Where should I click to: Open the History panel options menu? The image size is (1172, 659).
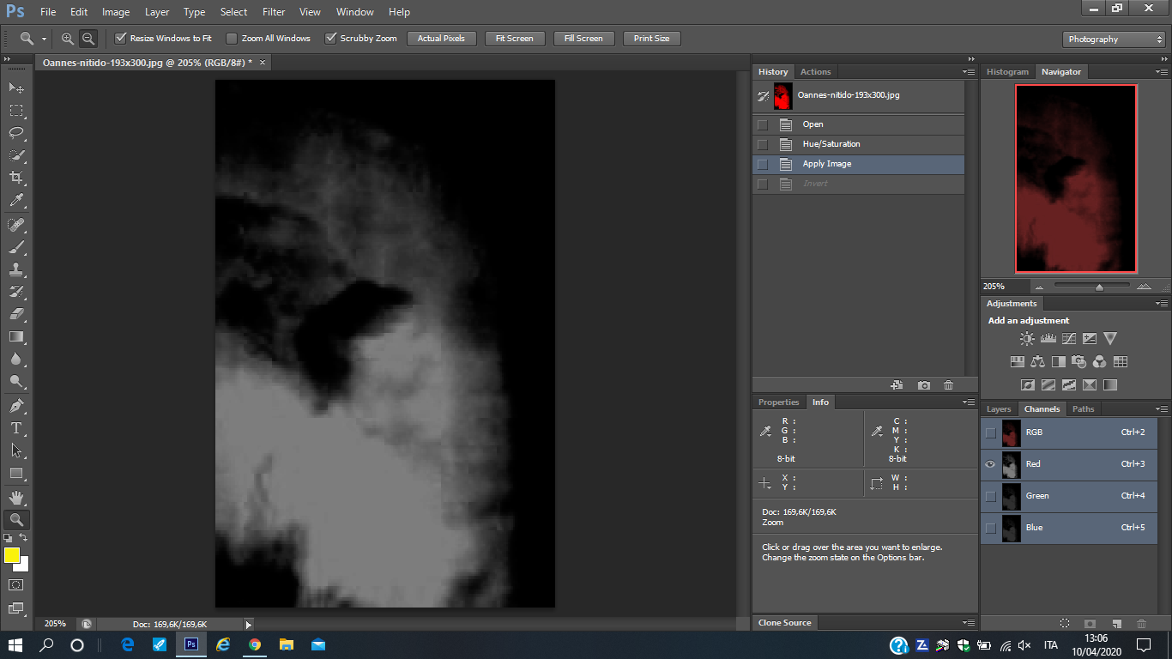(969, 72)
